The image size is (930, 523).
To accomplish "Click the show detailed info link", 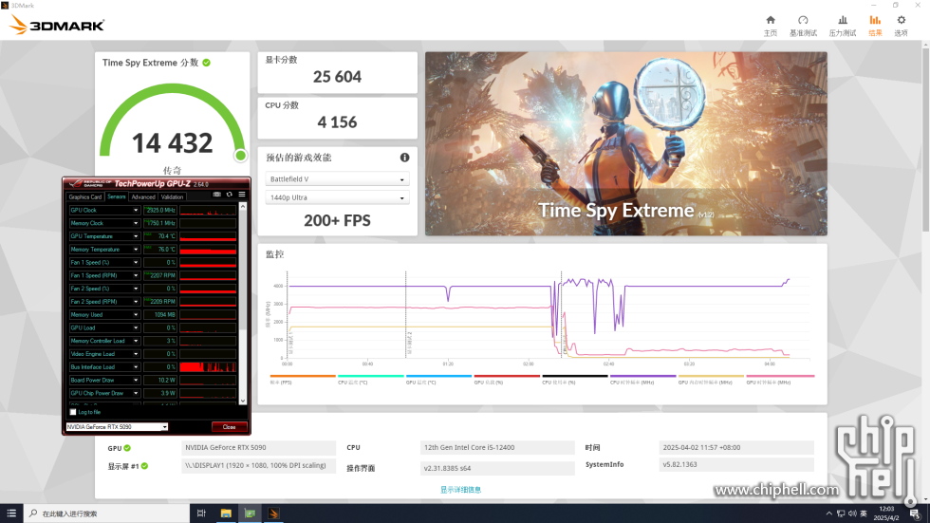I will pyautogui.click(x=460, y=490).
